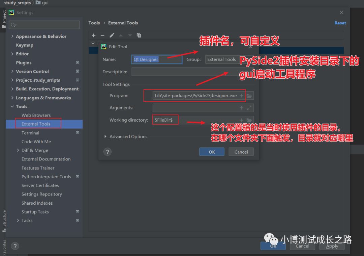This screenshot has height=256, width=364.
Task: Click the insert macro plus beside Working directory
Action: tap(241, 120)
